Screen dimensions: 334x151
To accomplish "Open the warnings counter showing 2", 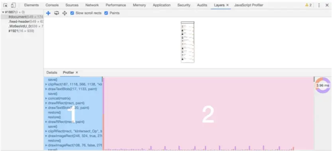I will click(x=308, y=5).
